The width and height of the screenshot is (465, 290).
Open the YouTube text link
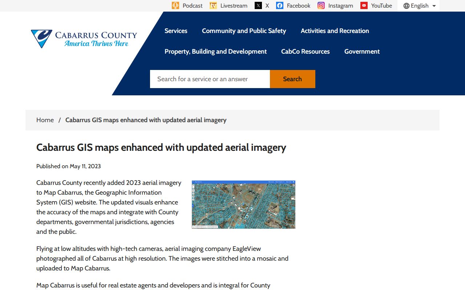pos(381,6)
